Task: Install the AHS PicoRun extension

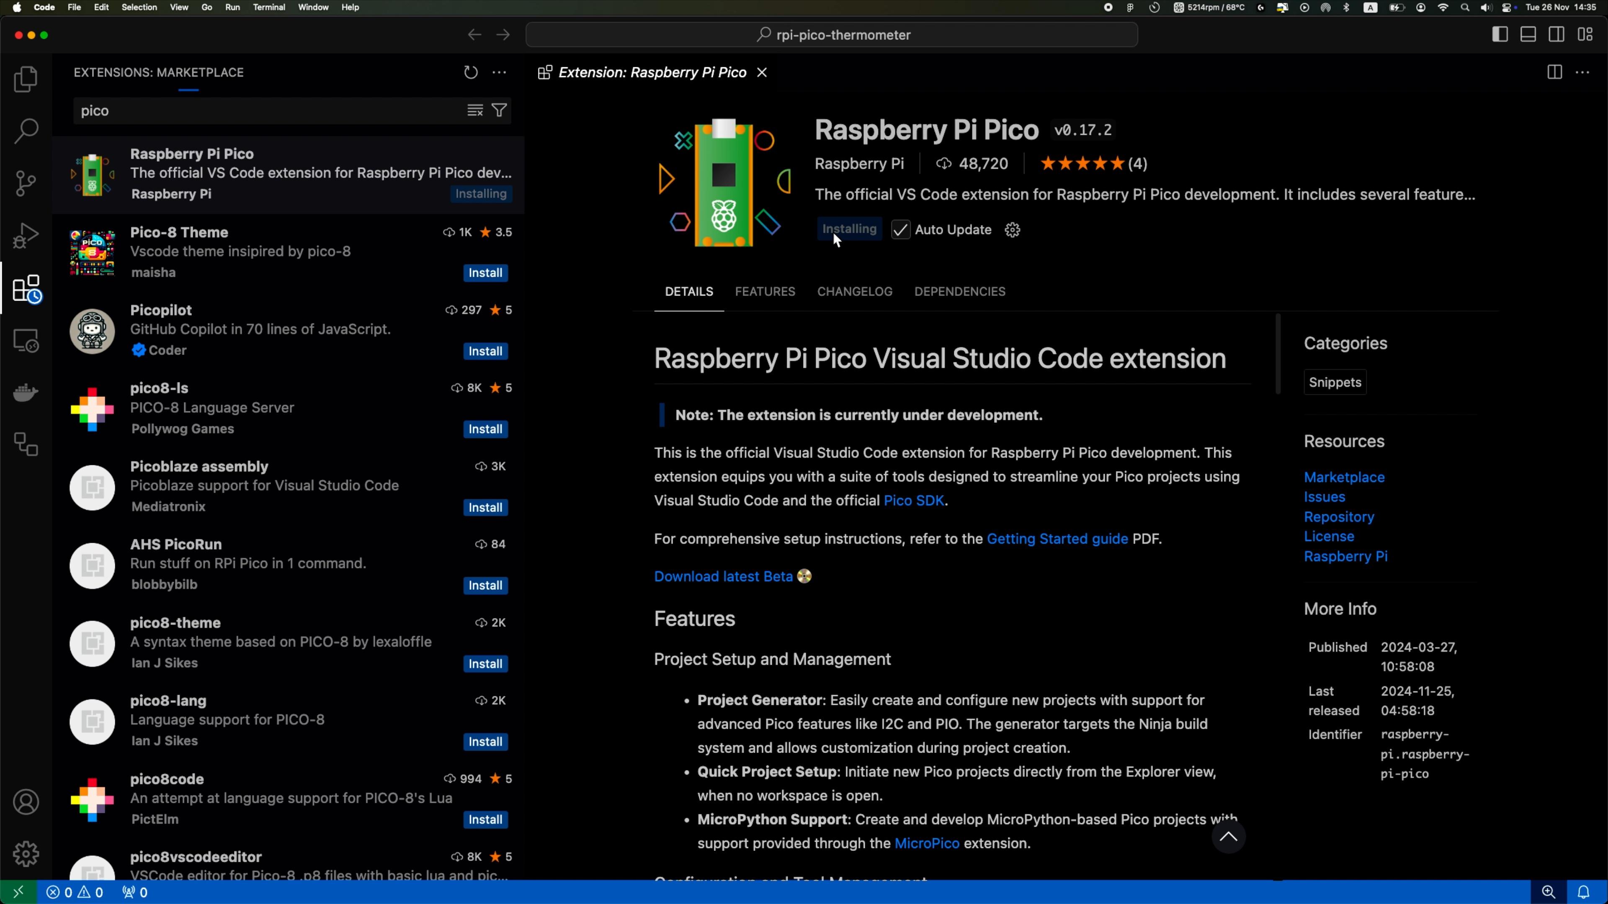Action: 485,585
